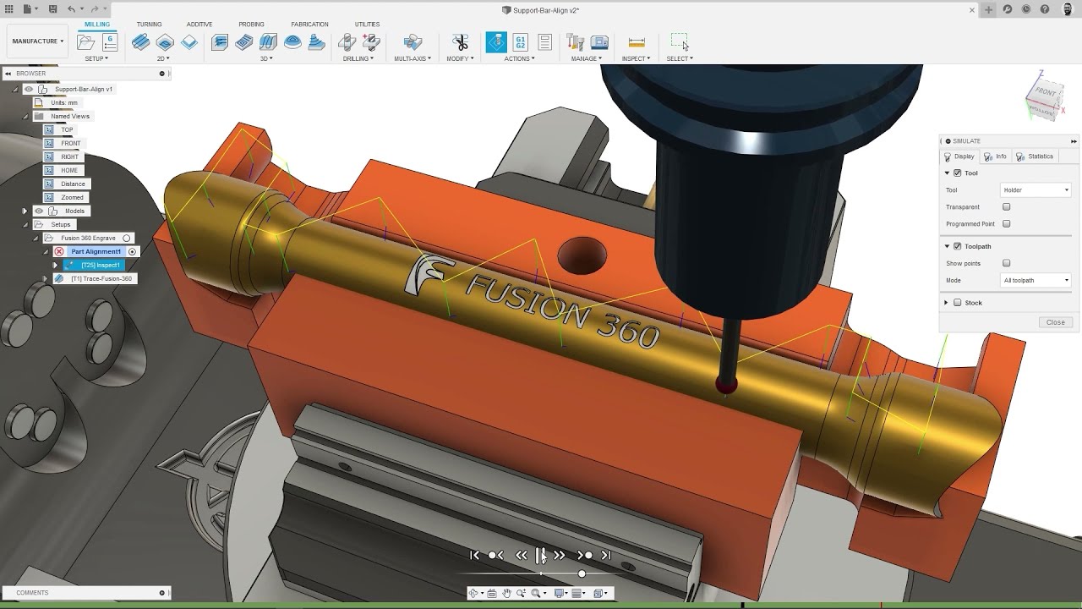The height and width of the screenshot is (609, 1082).
Task: Open the NC Program icon in Setup
Action: pyautogui.click(x=110, y=42)
